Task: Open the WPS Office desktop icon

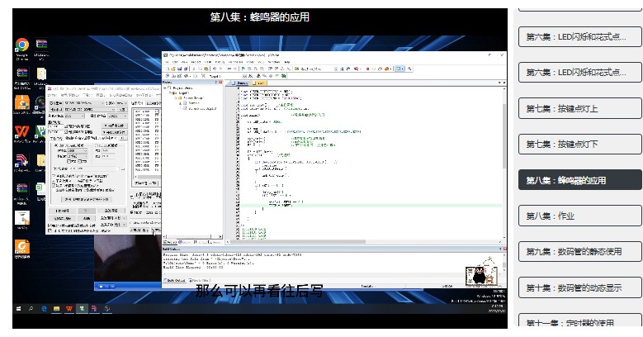Action: point(21,132)
